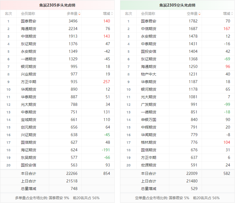Click 会员简称 column header in 多头 table
The height and width of the screenshot is (203, 235).
click(28, 14)
